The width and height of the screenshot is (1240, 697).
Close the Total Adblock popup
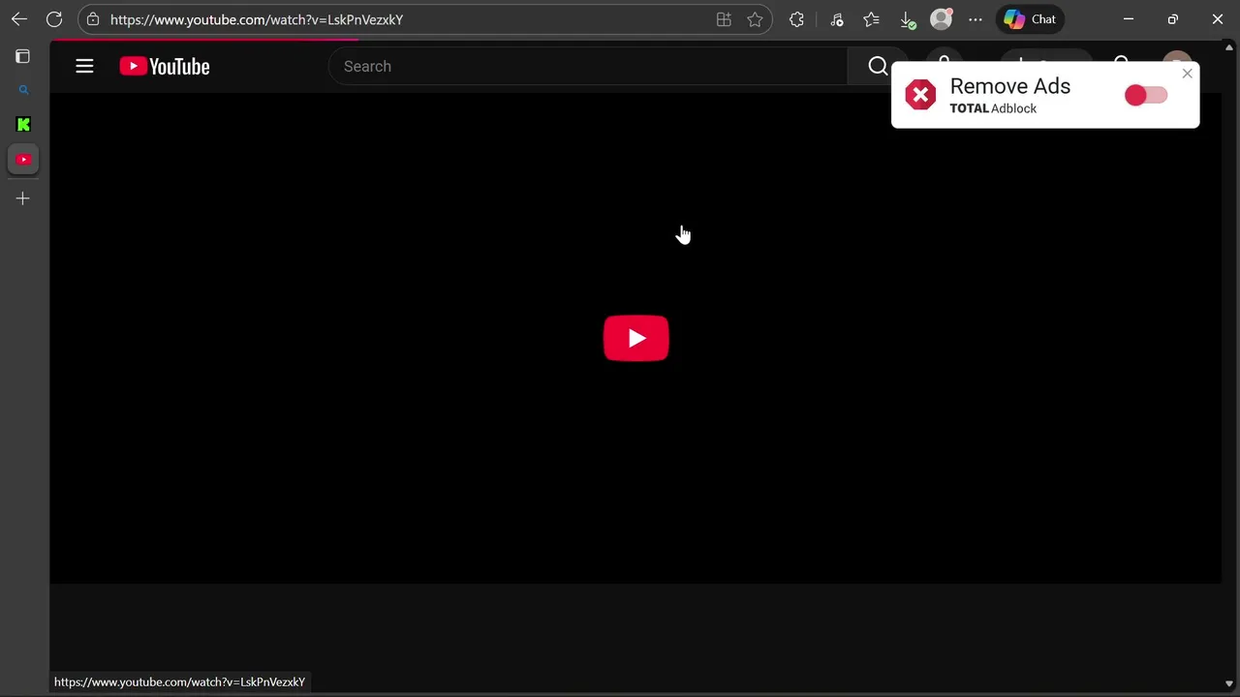1187,74
